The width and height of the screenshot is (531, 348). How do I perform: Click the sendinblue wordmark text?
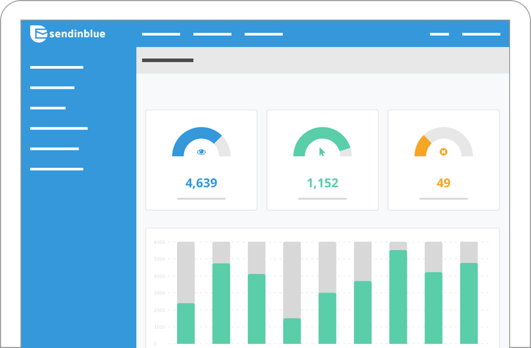tap(77, 34)
